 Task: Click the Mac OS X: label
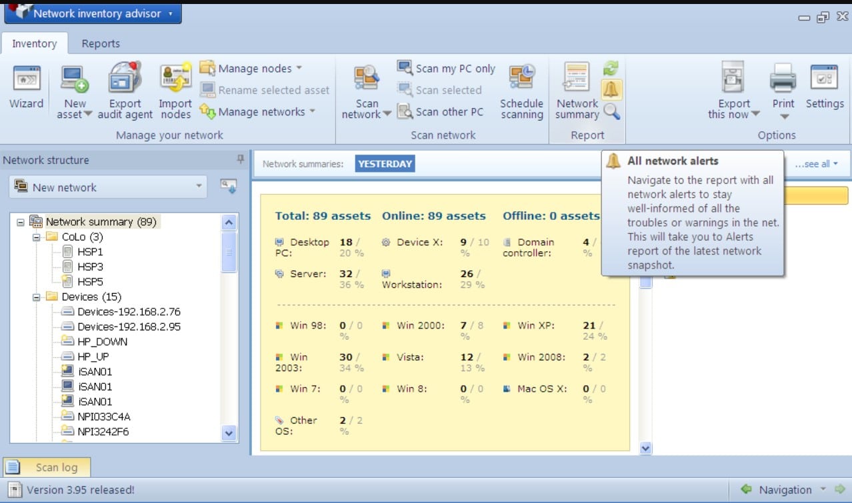click(x=542, y=389)
